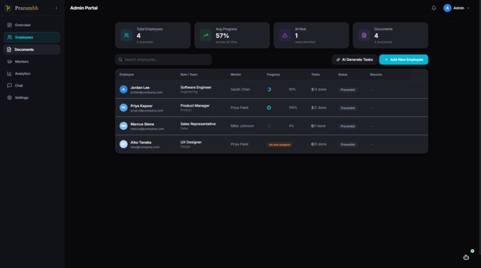Image resolution: width=481 pixels, height=268 pixels.
Task: Click the 2/2 done tasks cell
Action: pos(319,108)
